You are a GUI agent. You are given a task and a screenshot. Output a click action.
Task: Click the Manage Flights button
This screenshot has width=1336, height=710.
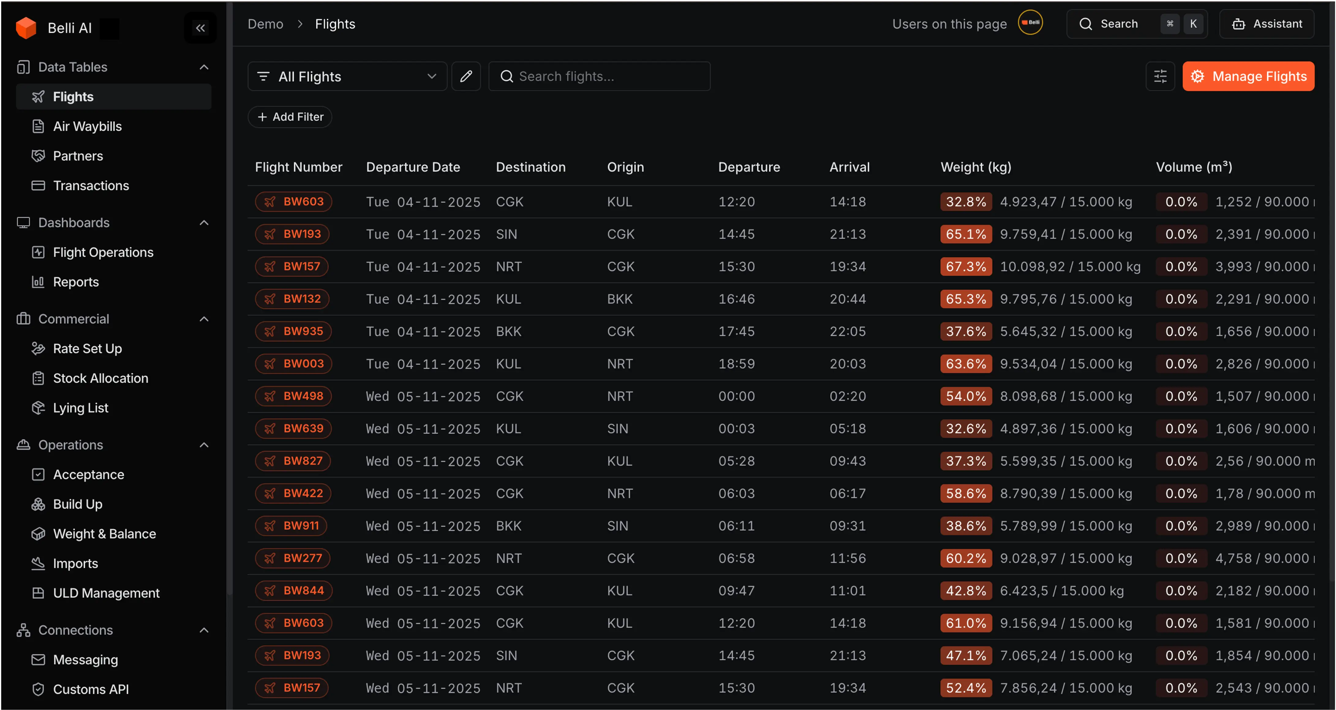point(1248,76)
